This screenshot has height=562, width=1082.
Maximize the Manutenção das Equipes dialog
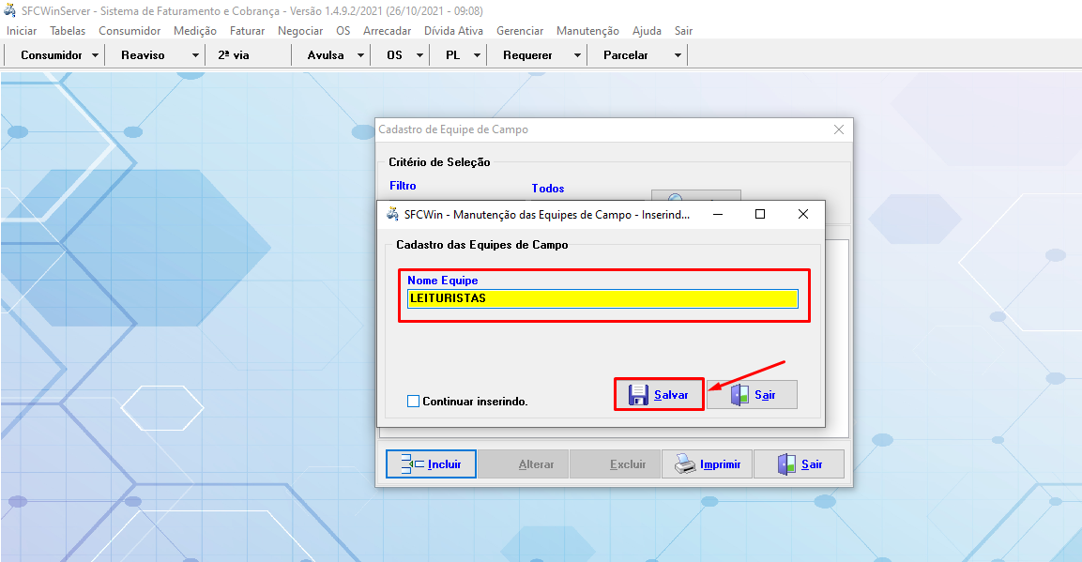click(760, 214)
